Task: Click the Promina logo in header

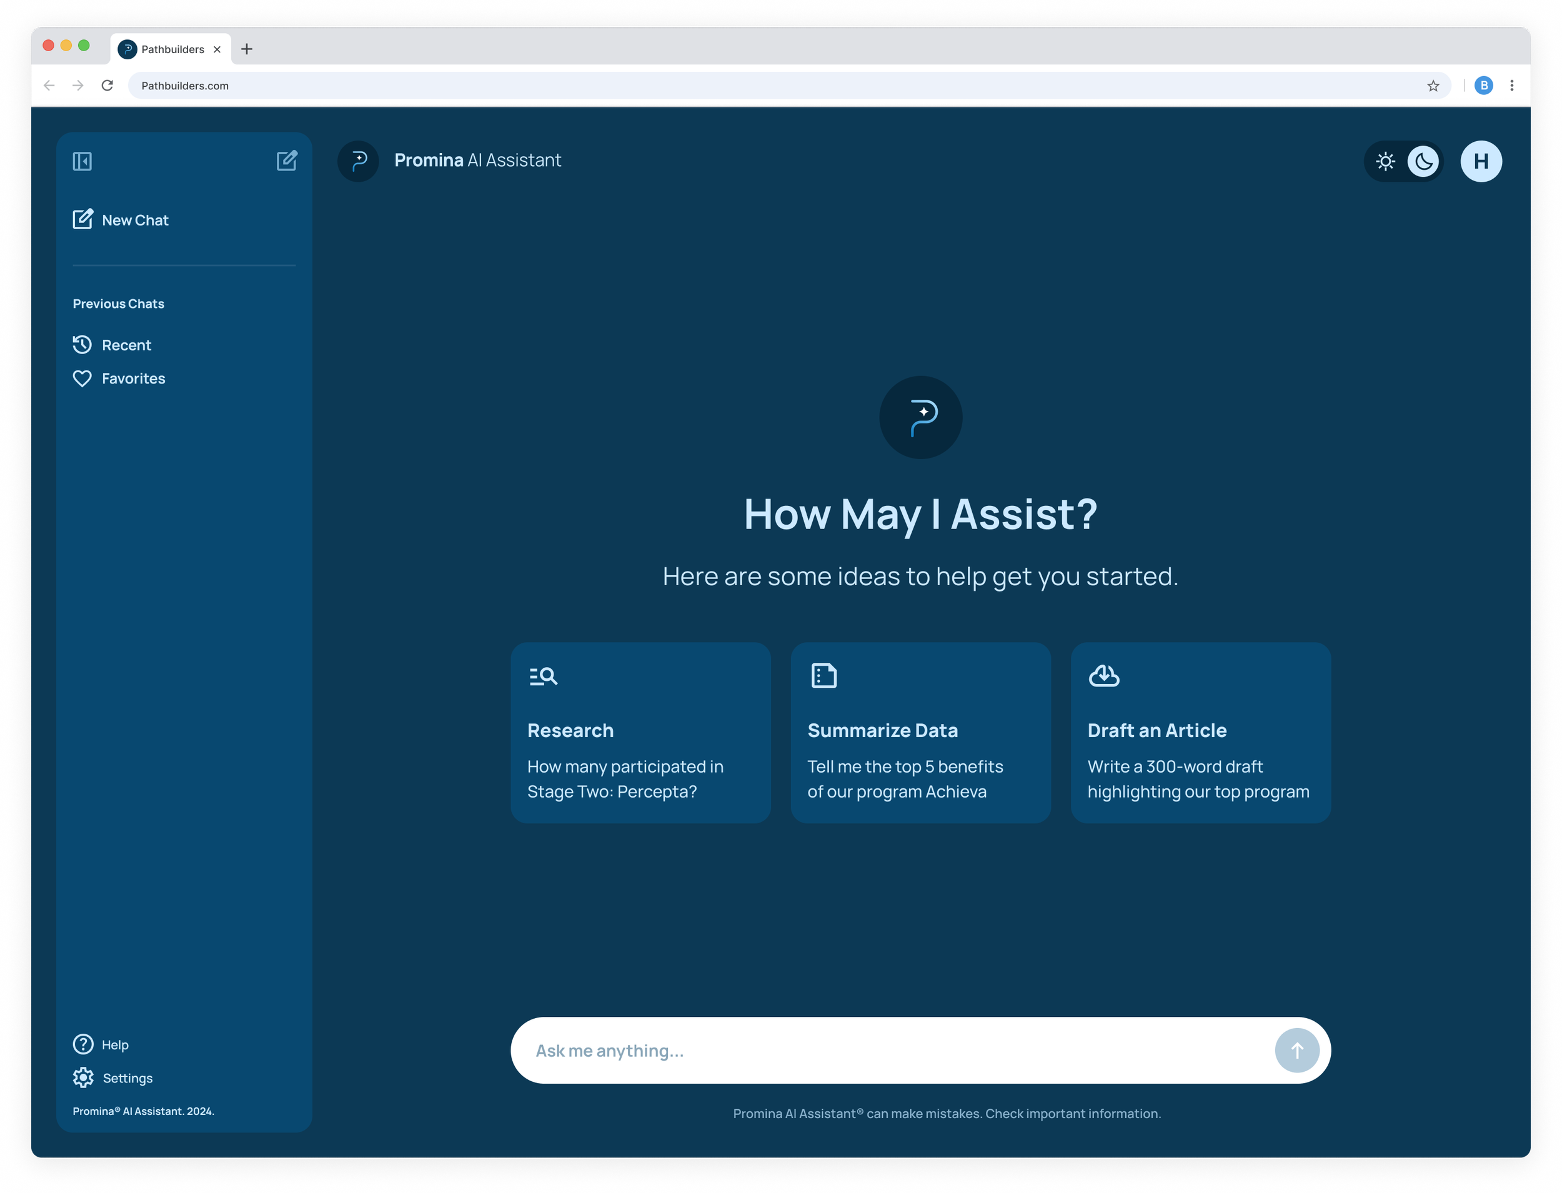Action: 358,161
